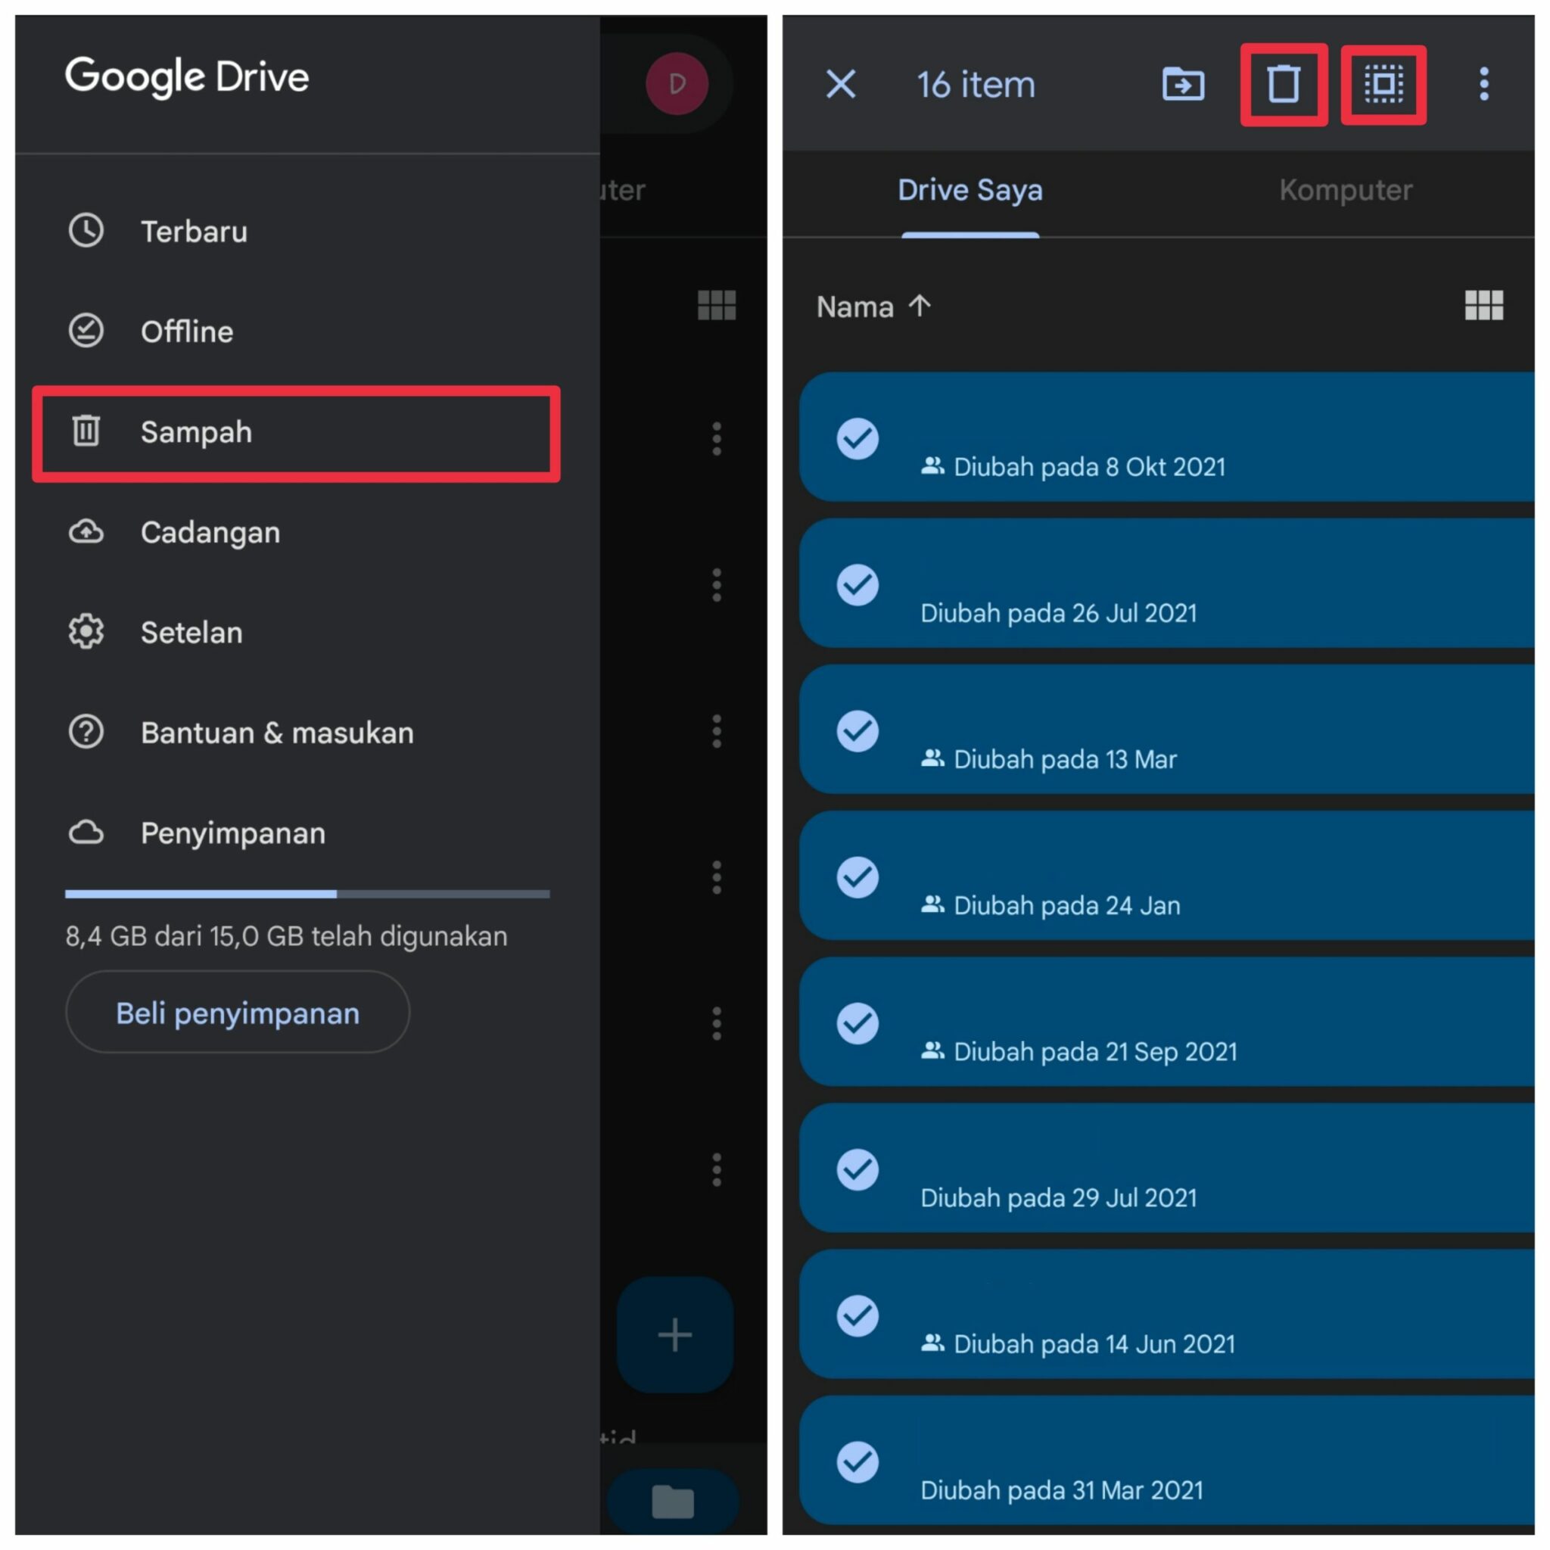Click text Diubah pada 31 Mar 2021
The height and width of the screenshot is (1550, 1550).
(x=1061, y=1489)
